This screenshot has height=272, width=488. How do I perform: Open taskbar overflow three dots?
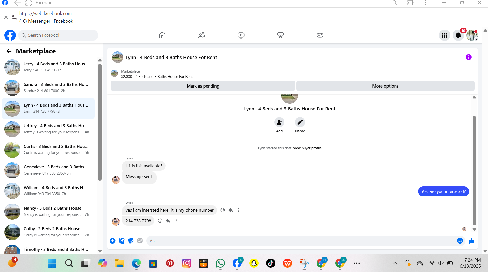[x=356, y=263]
